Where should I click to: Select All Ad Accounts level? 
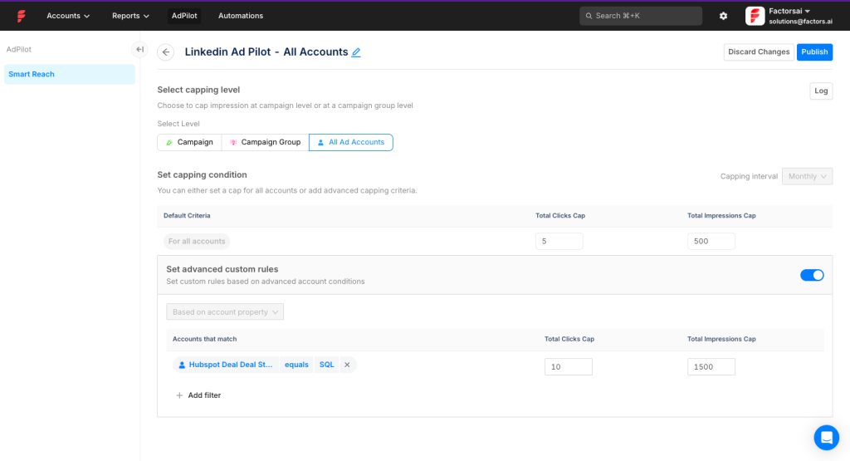tap(351, 142)
